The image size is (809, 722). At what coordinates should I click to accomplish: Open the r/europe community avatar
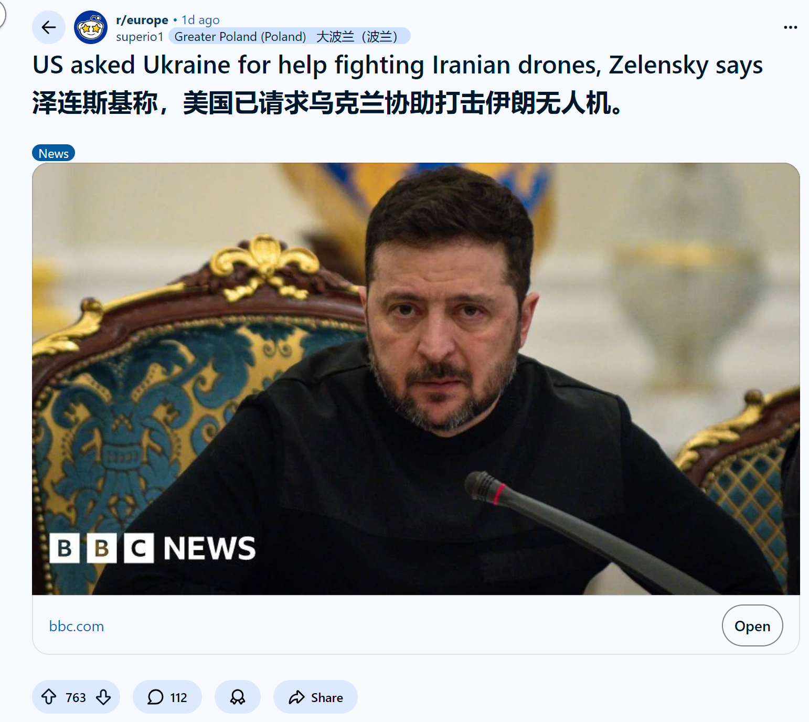coord(91,27)
